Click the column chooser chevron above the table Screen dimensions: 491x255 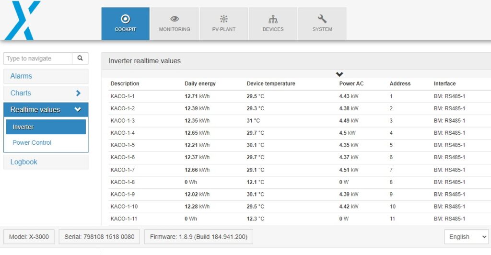pos(339,74)
